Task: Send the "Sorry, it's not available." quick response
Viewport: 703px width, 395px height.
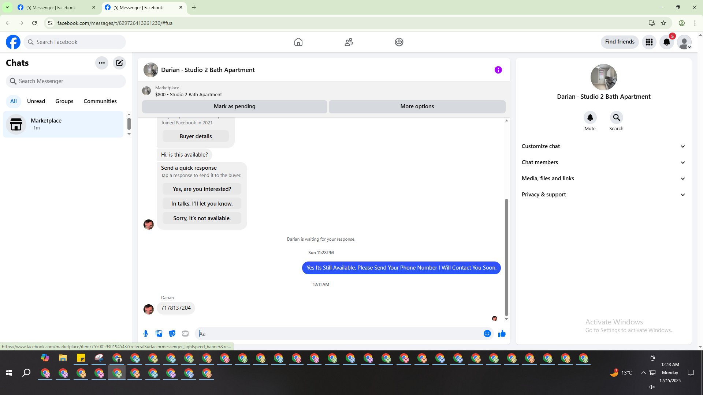Action: [x=202, y=218]
